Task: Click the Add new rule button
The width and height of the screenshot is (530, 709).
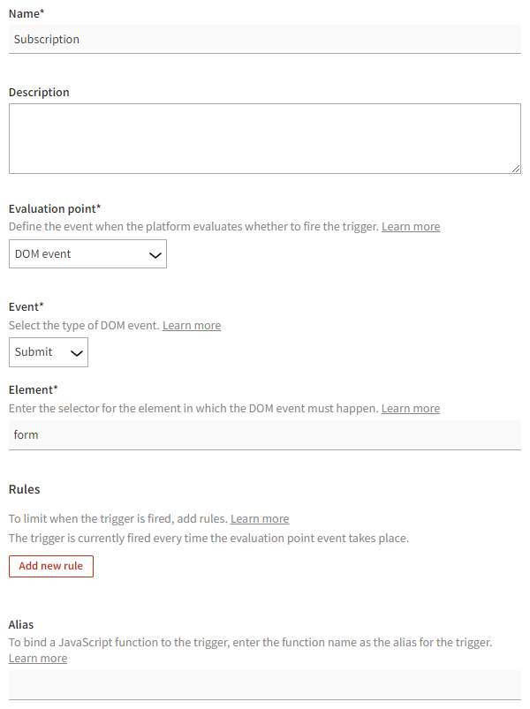Action: coord(50,566)
